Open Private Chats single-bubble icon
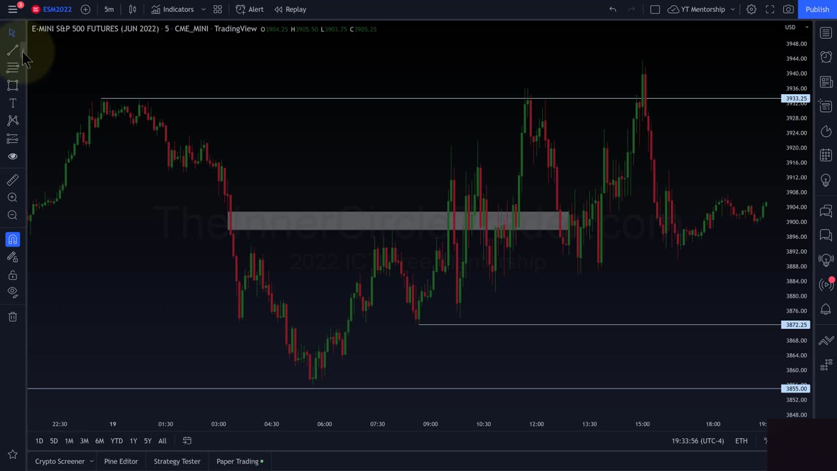 pos(826,235)
